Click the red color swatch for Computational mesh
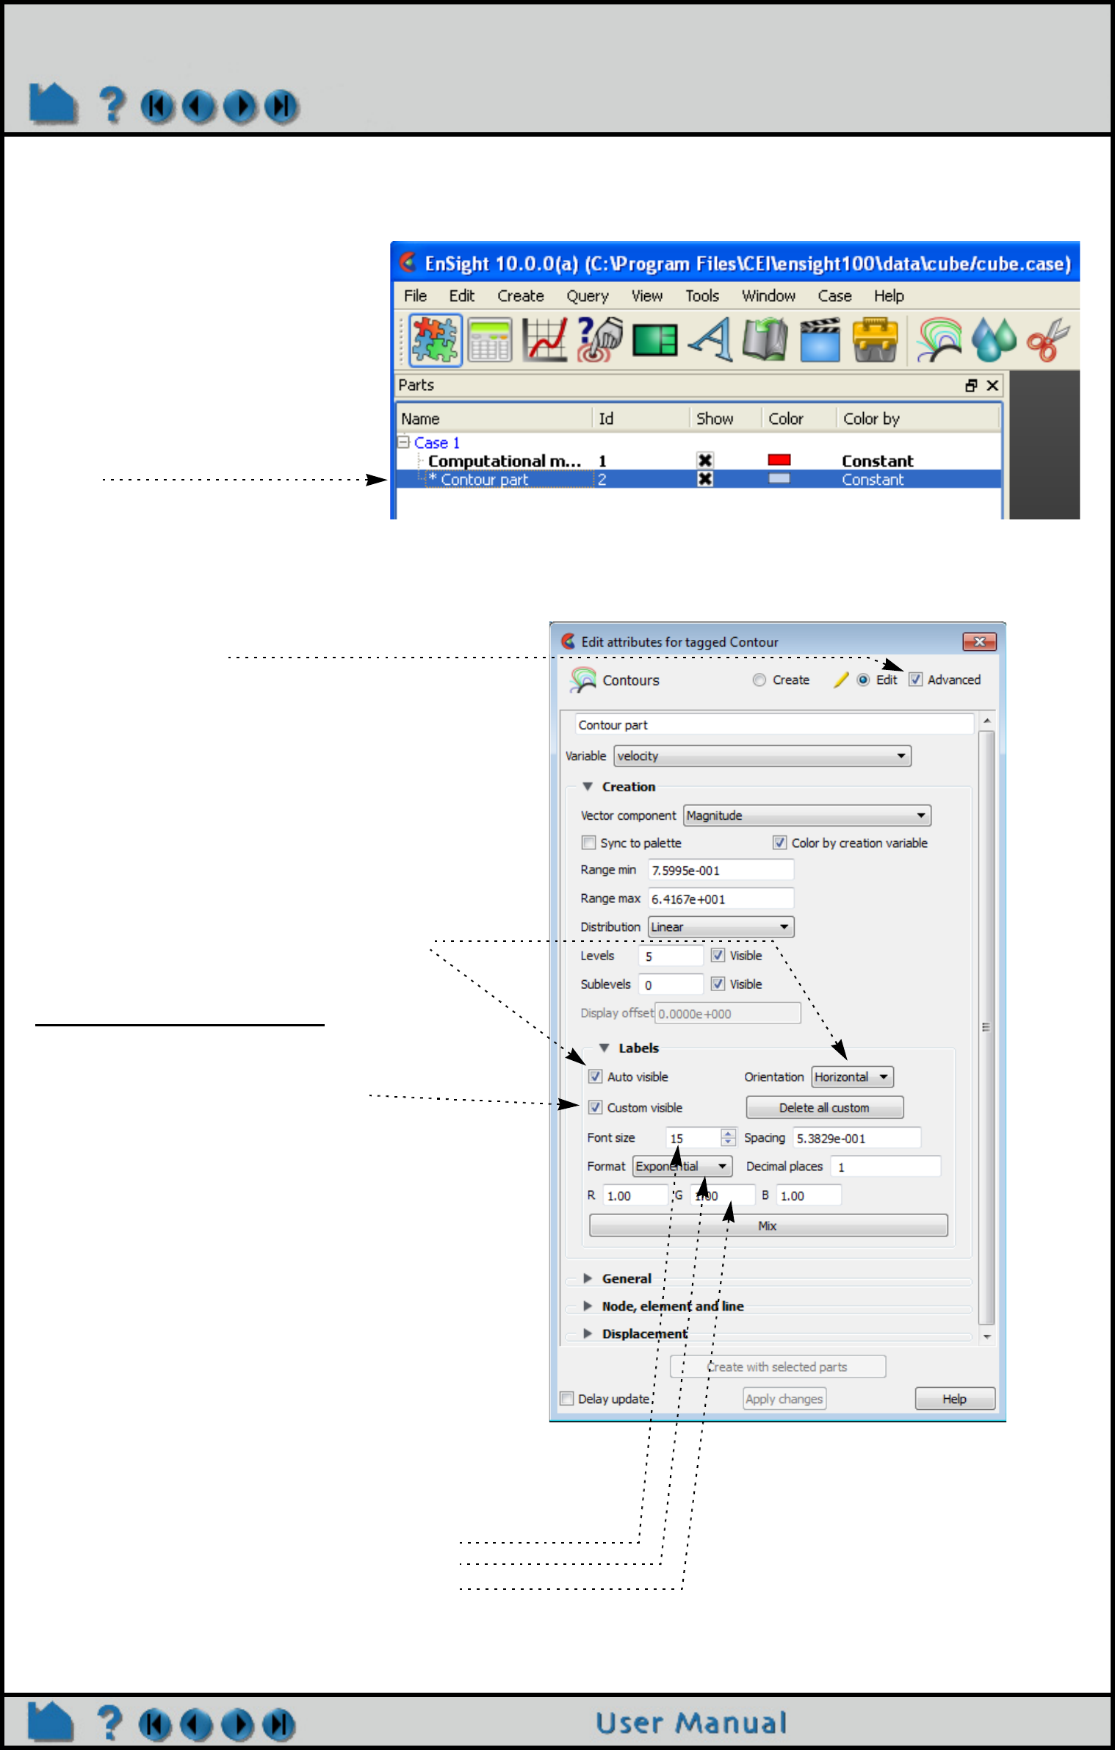 click(x=779, y=460)
